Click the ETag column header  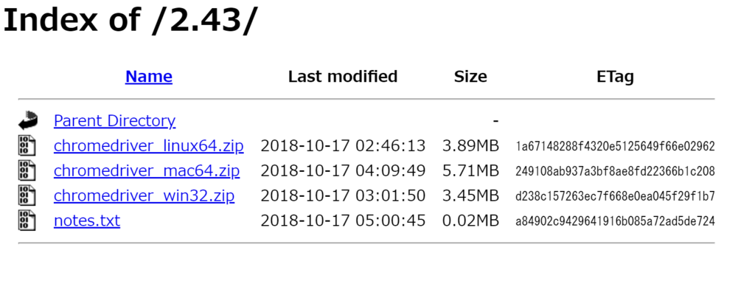pyautogui.click(x=615, y=77)
